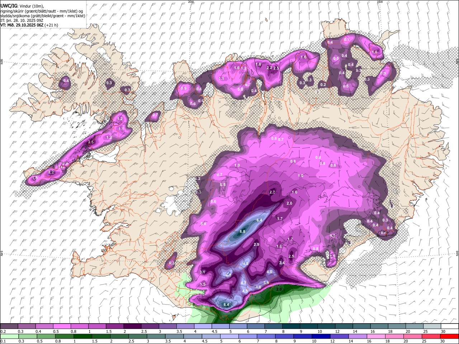Click the light lavender 5 swatch in bottom legend row
This screenshot has width=459, height=344.
point(229,336)
